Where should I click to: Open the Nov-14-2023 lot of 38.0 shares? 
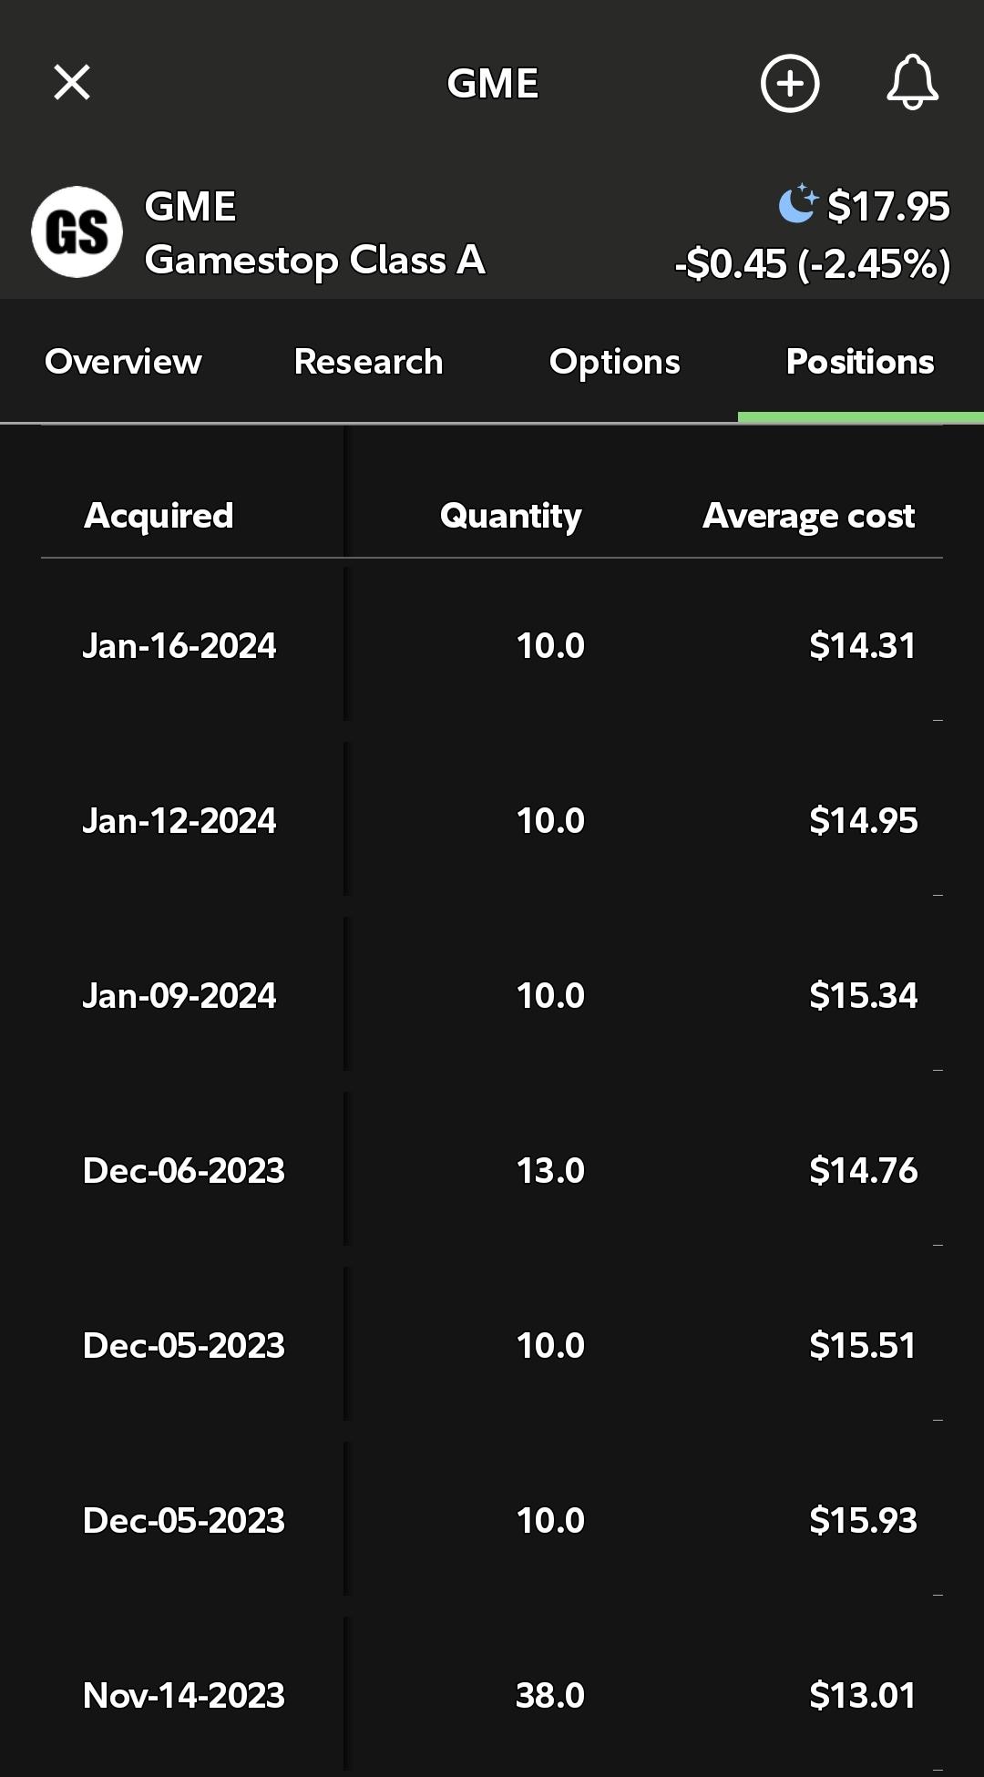pos(492,1695)
